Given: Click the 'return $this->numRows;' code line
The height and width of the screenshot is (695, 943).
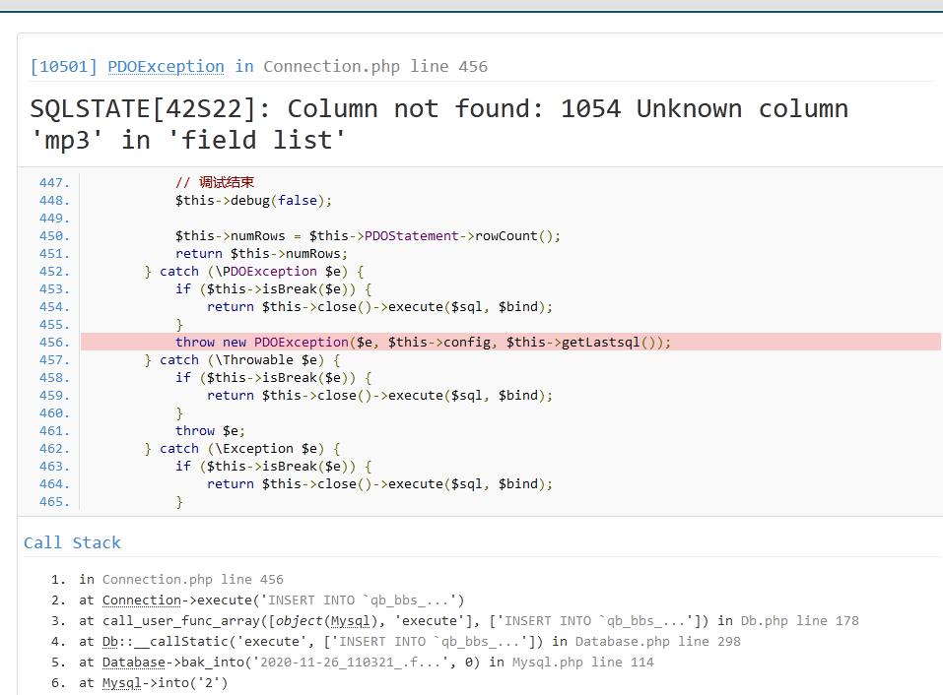Looking at the screenshot, I should [x=261, y=253].
